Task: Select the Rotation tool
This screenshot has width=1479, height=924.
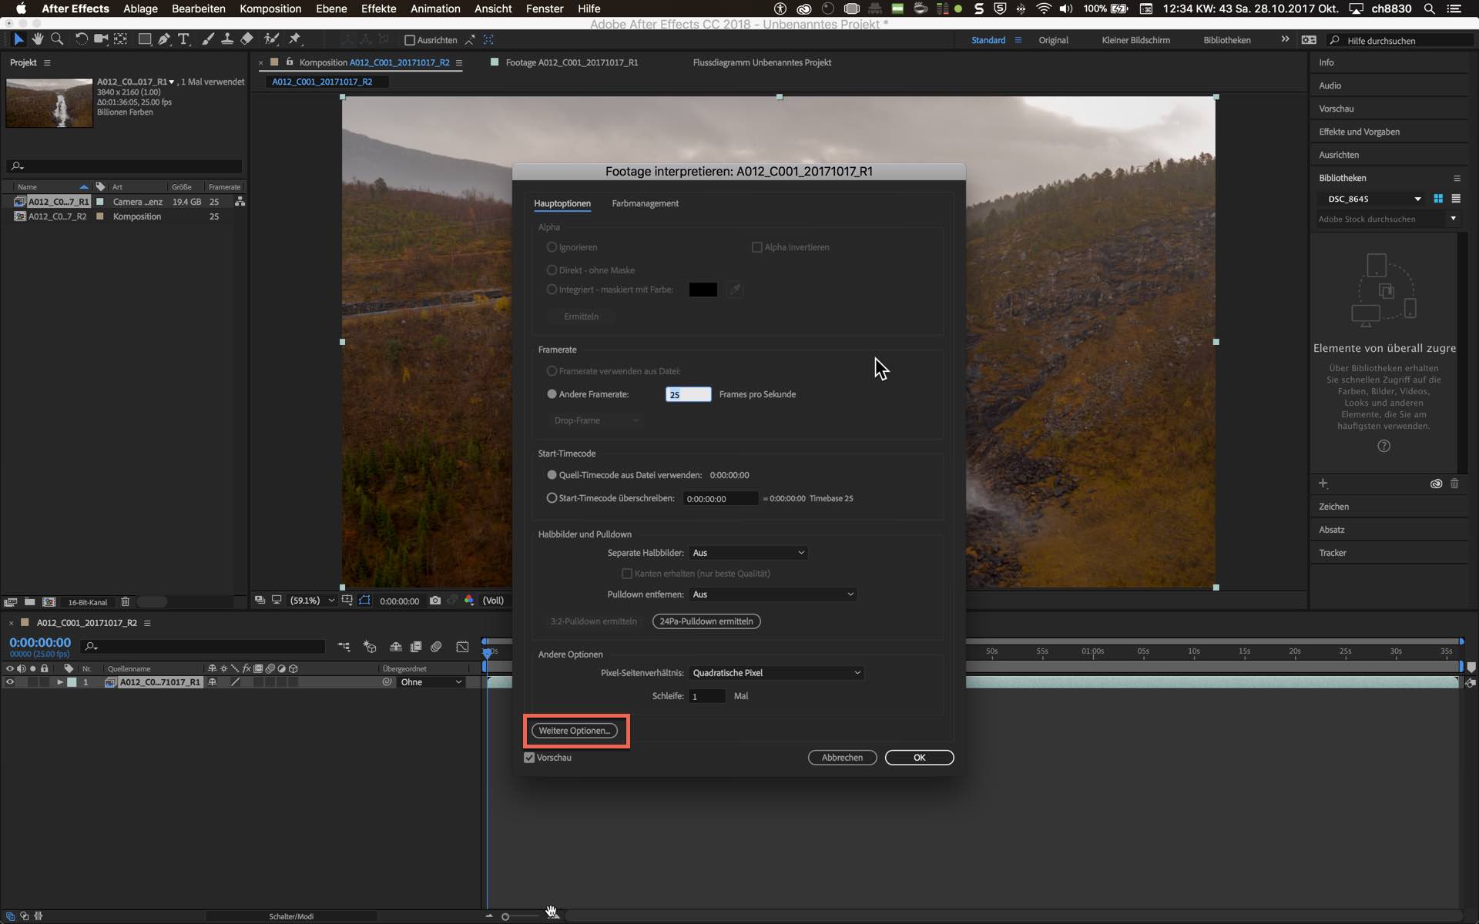Action: point(81,39)
